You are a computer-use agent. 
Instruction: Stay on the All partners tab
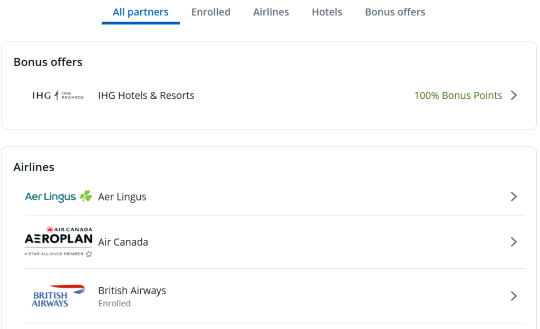(x=140, y=12)
